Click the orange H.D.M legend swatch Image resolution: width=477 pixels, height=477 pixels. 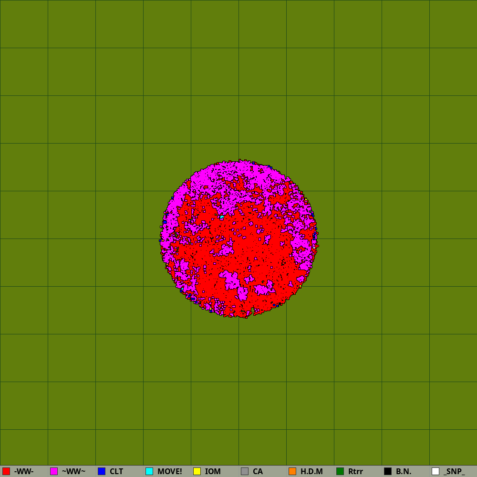pyautogui.click(x=292, y=471)
